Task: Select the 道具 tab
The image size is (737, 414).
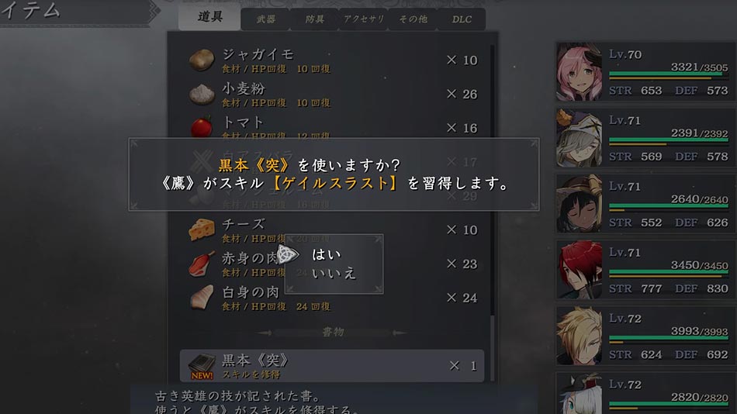Action: coord(209,17)
